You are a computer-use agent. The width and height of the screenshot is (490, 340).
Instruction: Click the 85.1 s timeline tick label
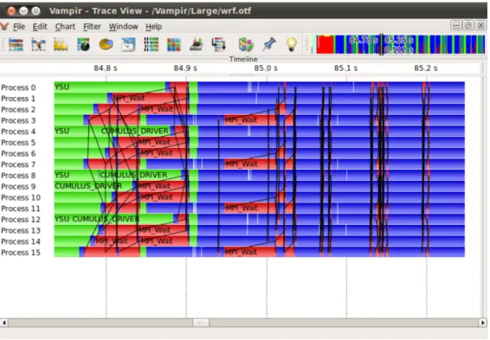click(346, 68)
